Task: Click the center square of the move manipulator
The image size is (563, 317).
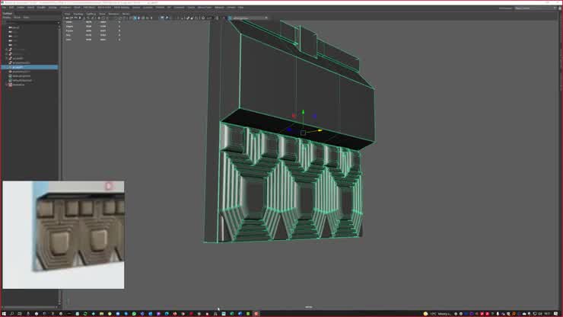Action: coord(303,133)
